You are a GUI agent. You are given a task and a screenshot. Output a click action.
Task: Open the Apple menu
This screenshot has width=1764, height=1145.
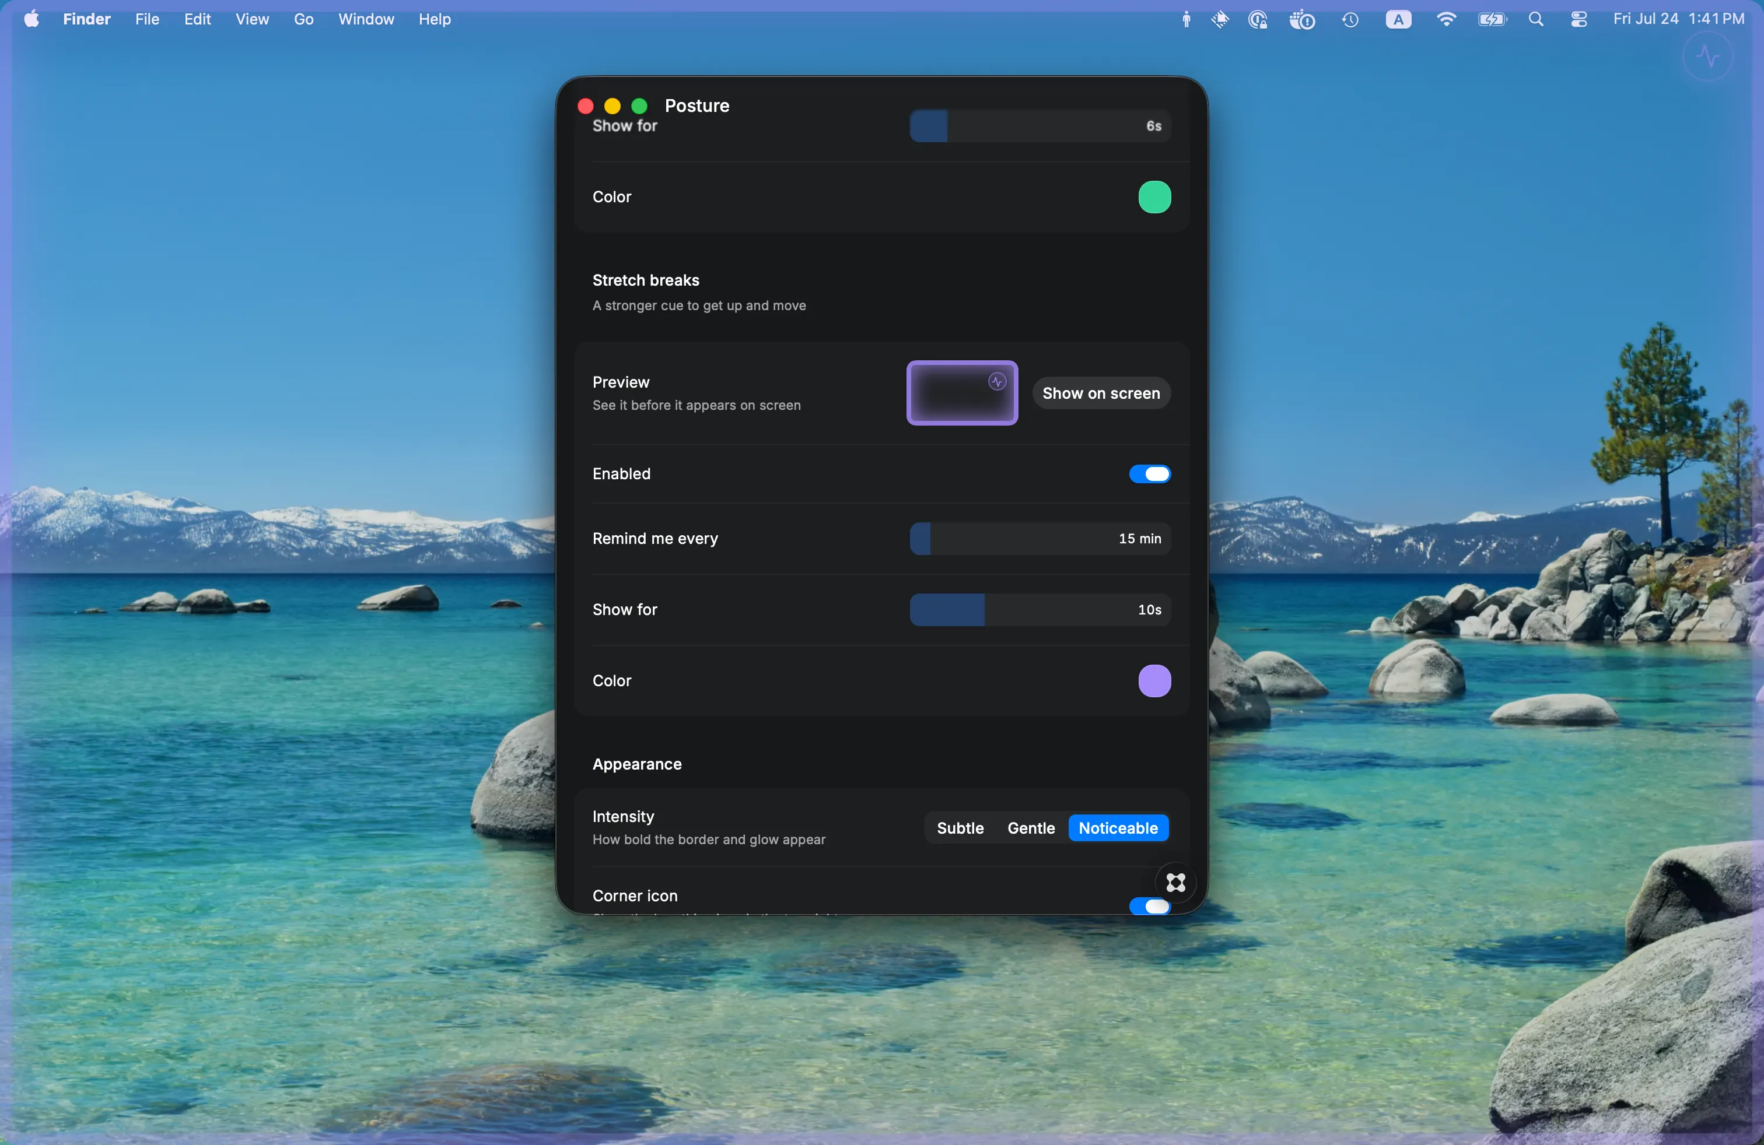point(31,19)
